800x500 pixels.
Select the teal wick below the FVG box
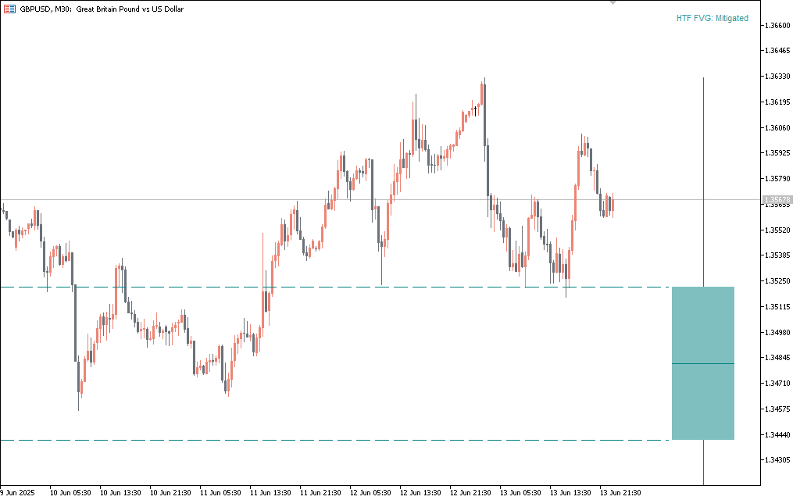coord(704,462)
